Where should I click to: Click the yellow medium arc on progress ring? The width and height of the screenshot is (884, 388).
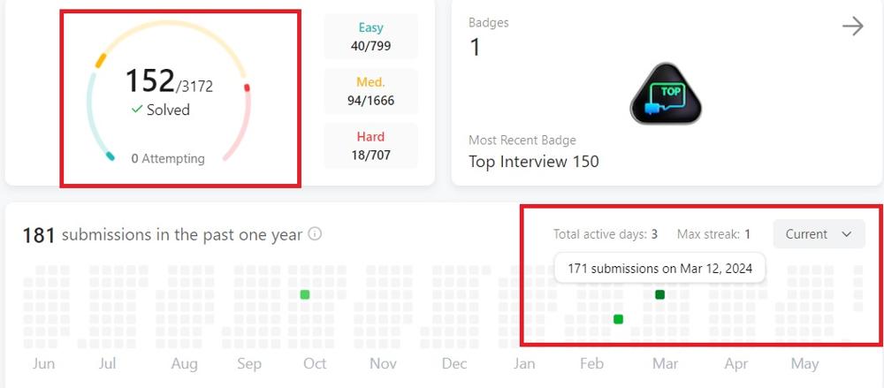click(101, 60)
